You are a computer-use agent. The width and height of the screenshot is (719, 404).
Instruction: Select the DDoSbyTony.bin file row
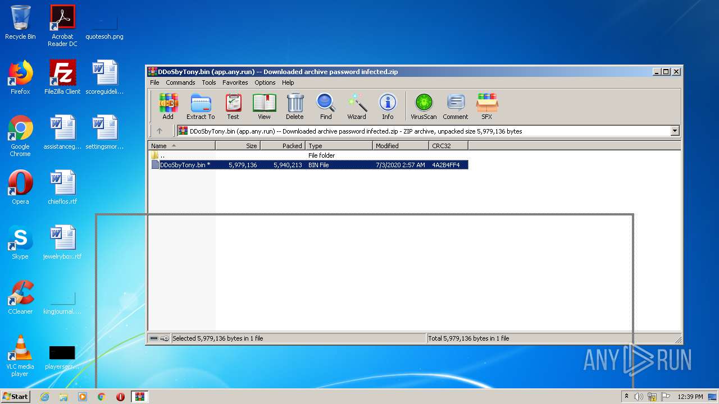pos(308,165)
